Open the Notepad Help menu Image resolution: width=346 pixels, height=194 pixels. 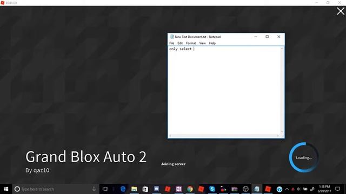[x=212, y=43]
